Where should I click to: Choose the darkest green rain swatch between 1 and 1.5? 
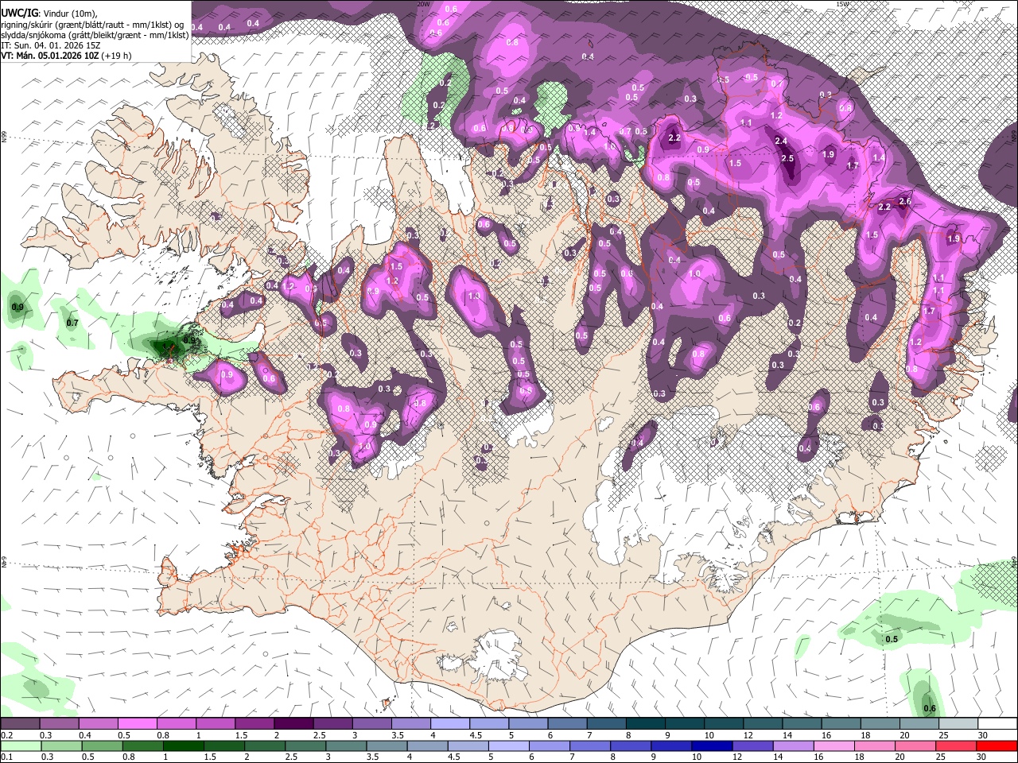[184, 746]
